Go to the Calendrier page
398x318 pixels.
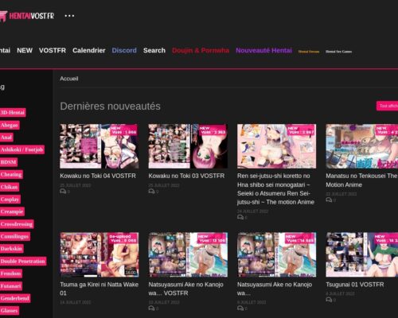pyautogui.click(x=89, y=50)
